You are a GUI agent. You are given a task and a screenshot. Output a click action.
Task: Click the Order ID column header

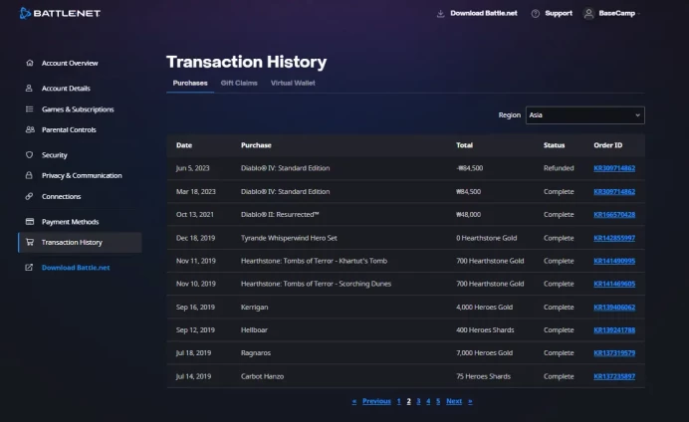pos(608,145)
